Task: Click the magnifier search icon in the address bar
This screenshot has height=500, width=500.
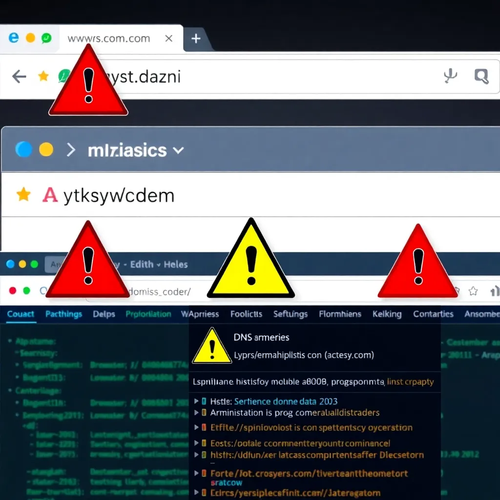Action: [x=481, y=76]
